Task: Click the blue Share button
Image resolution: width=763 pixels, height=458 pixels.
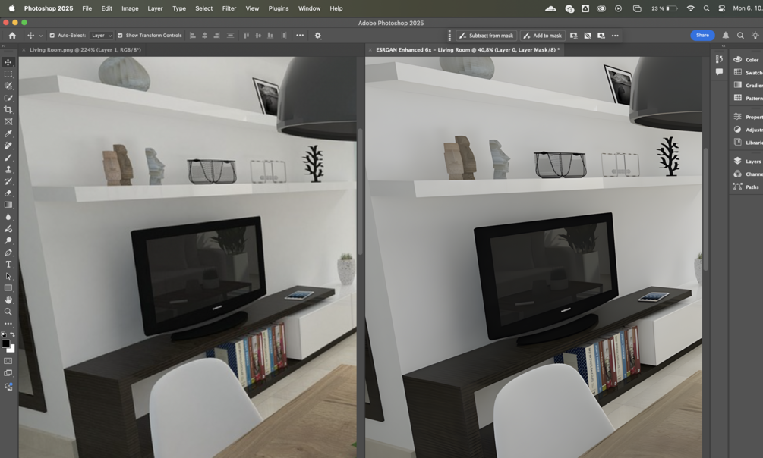Action: 702,35
